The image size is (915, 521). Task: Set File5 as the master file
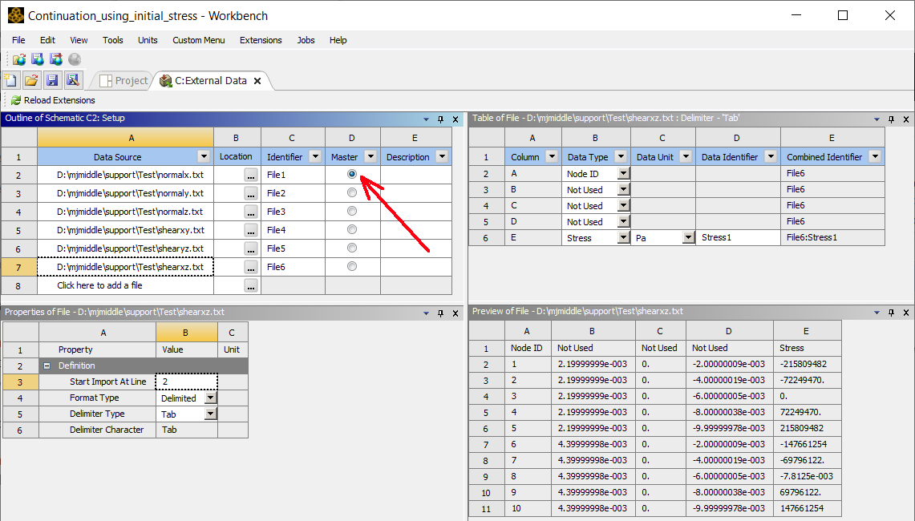coord(352,248)
